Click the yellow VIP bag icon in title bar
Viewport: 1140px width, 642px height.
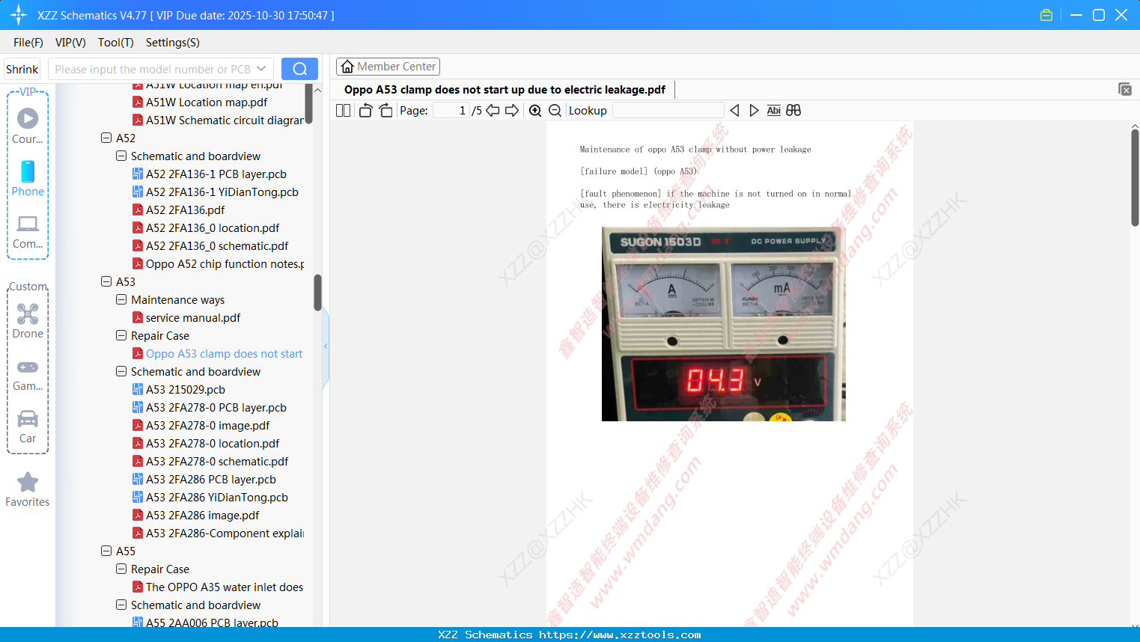tap(1046, 15)
